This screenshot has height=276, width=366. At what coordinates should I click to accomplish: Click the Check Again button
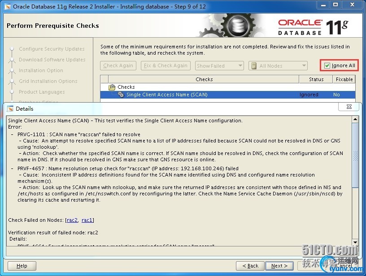coord(118,66)
